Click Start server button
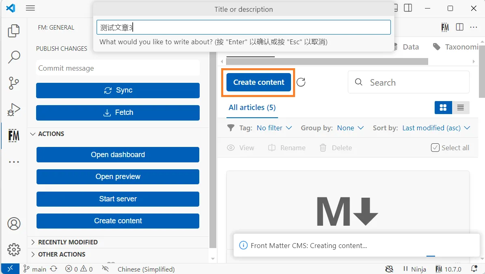Screen dimensions: 485x274 (x=118, y=199)
